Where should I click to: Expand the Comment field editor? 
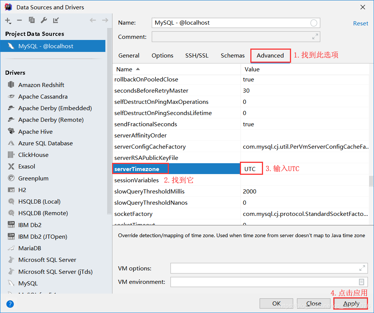click(315, 37)
